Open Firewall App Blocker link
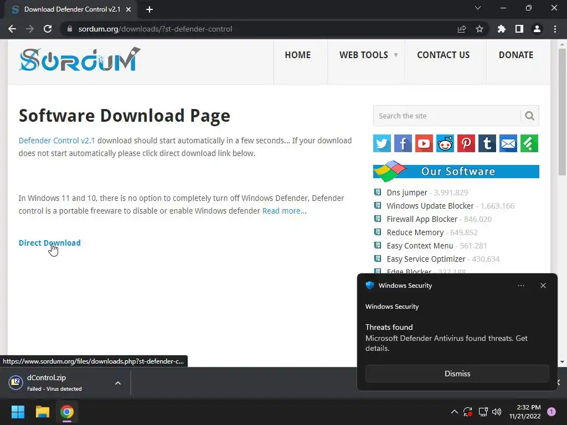 [422, 219]
